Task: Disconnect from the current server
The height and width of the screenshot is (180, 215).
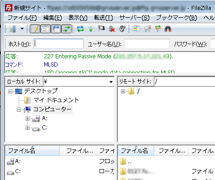Action: tap(112, 29)
